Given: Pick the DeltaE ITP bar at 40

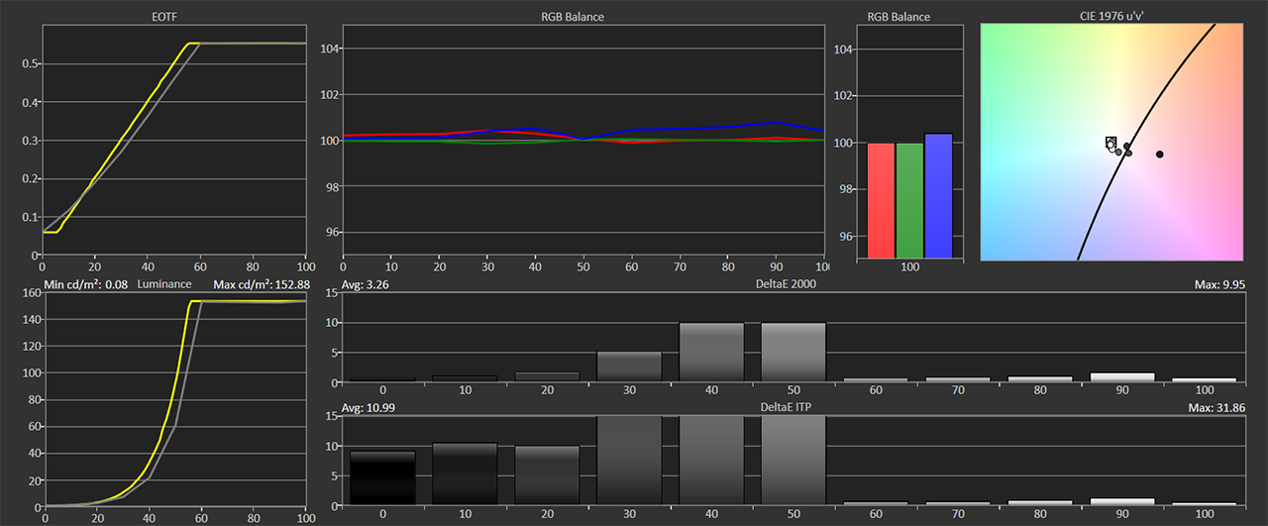Looking at the screenshot, I should (x=711, y=460).
